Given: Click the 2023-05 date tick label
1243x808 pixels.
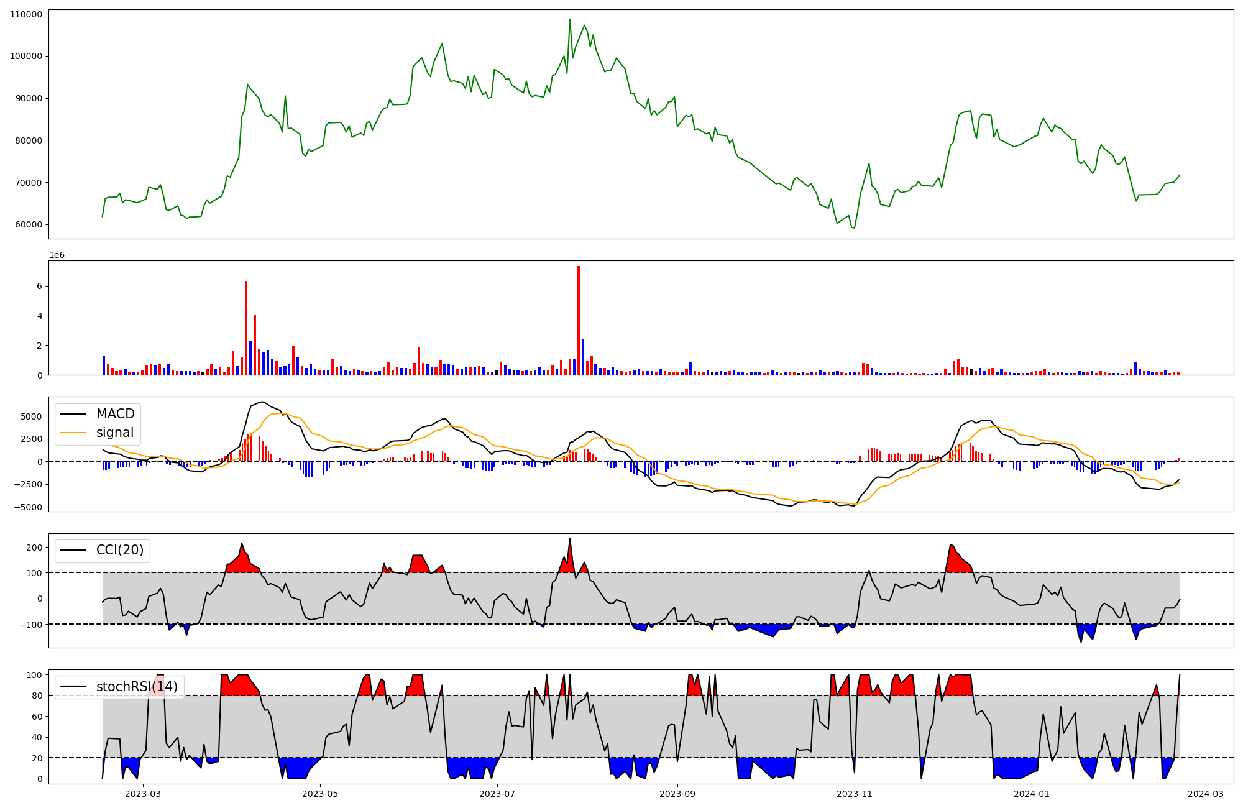Looking at the screenshot, I should click(320, 794).
